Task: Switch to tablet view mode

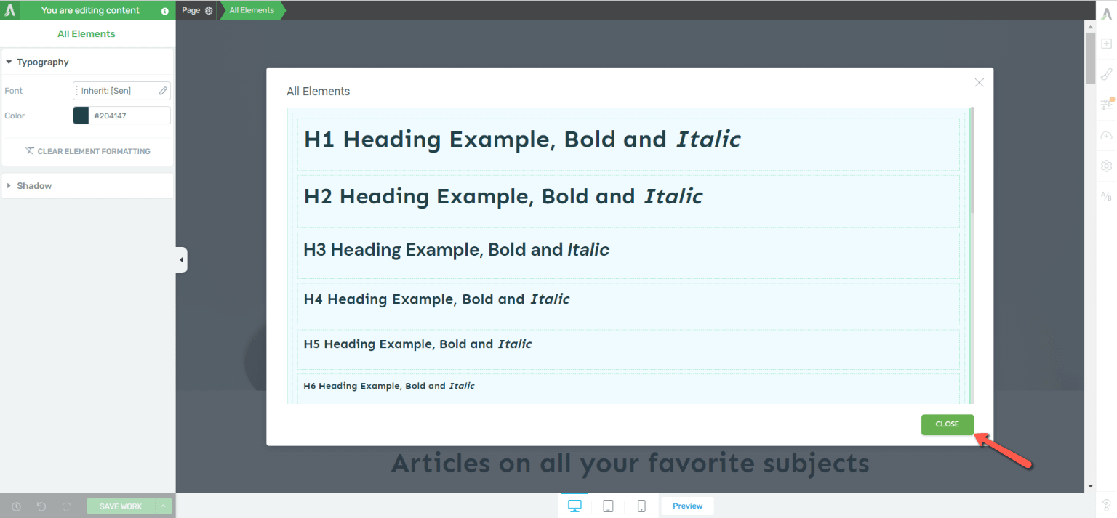Action: pyautogui.click(x=608, y=505)
